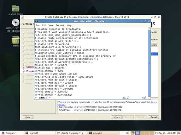
Task: Click the fs.file-max line in terminal
Action: tap(49, 68)
